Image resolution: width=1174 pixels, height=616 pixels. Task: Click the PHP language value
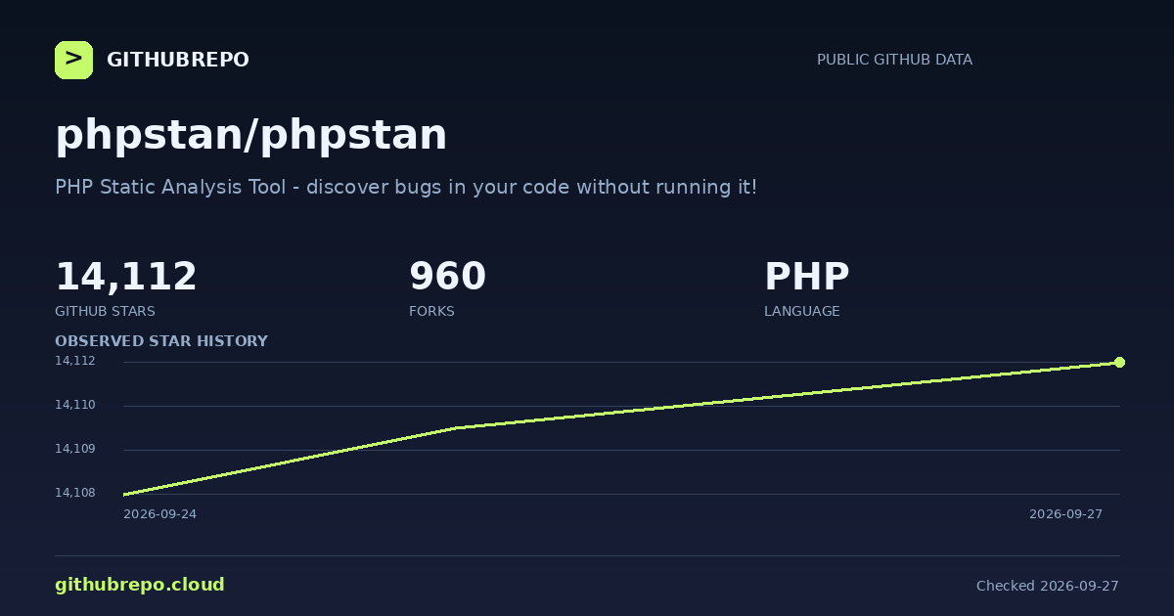click(x=806, y=277)
